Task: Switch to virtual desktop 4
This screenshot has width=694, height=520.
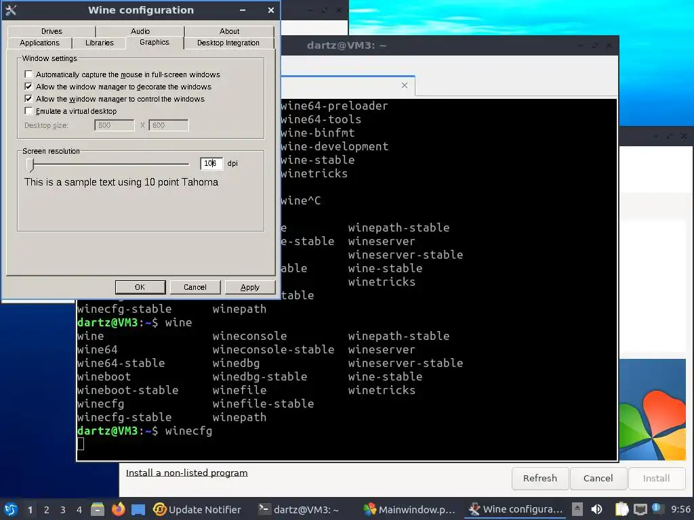Action: point(79,510)
